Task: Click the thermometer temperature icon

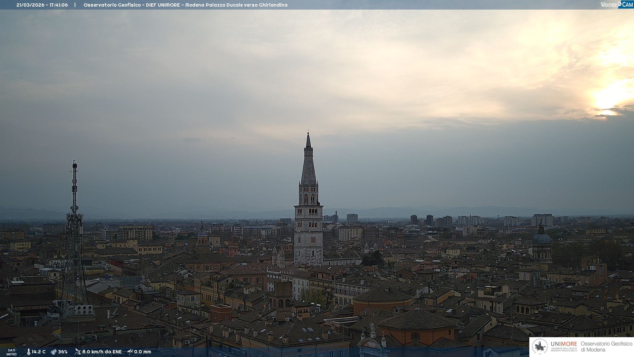Action: (x=28, y=352)
